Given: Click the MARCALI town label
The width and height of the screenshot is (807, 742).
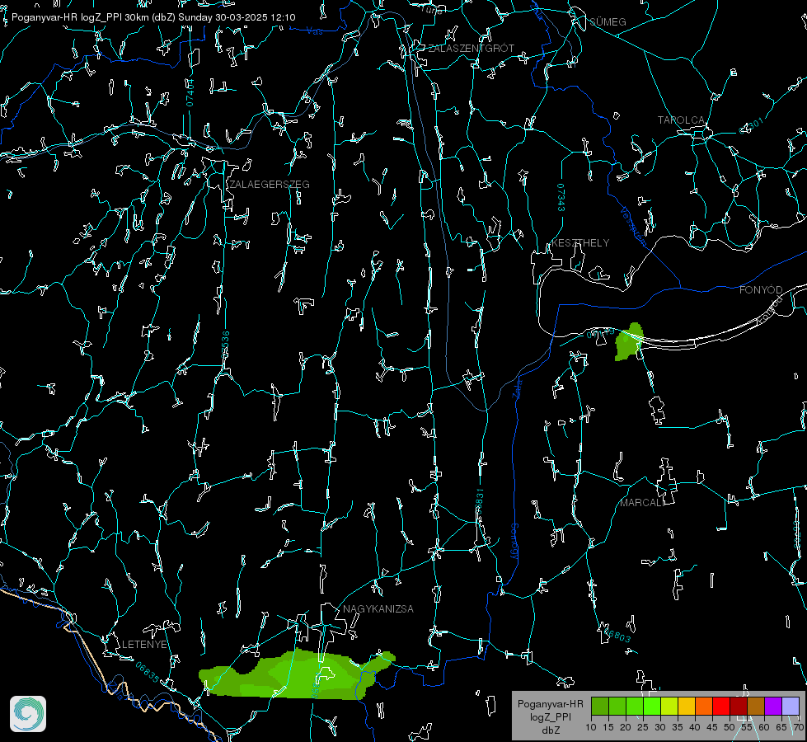Looking at the screenshot, I should 642,503.
